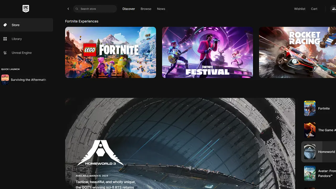
Task: Click the Store price tag icon
Action: [x=5, y=25]
